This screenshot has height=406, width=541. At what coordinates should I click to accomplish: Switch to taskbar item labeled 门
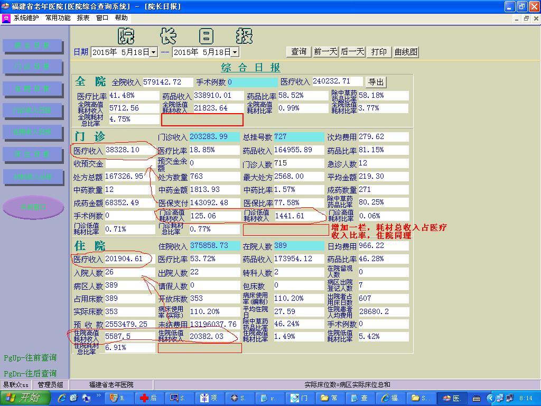point(300,398)
